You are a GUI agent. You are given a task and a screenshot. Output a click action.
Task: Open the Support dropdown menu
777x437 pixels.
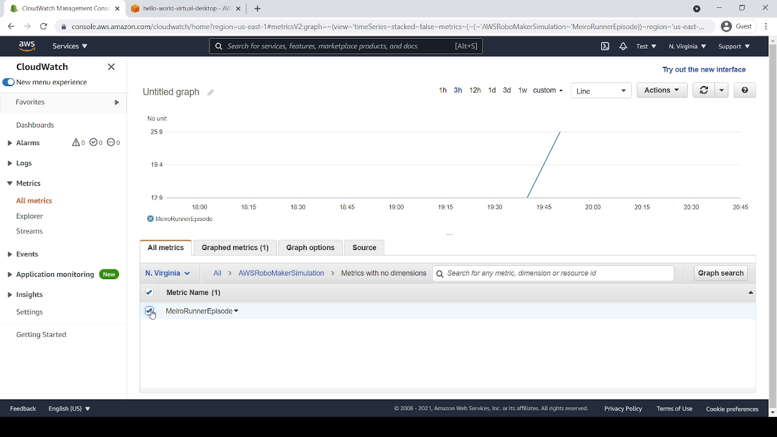[734, 46]
